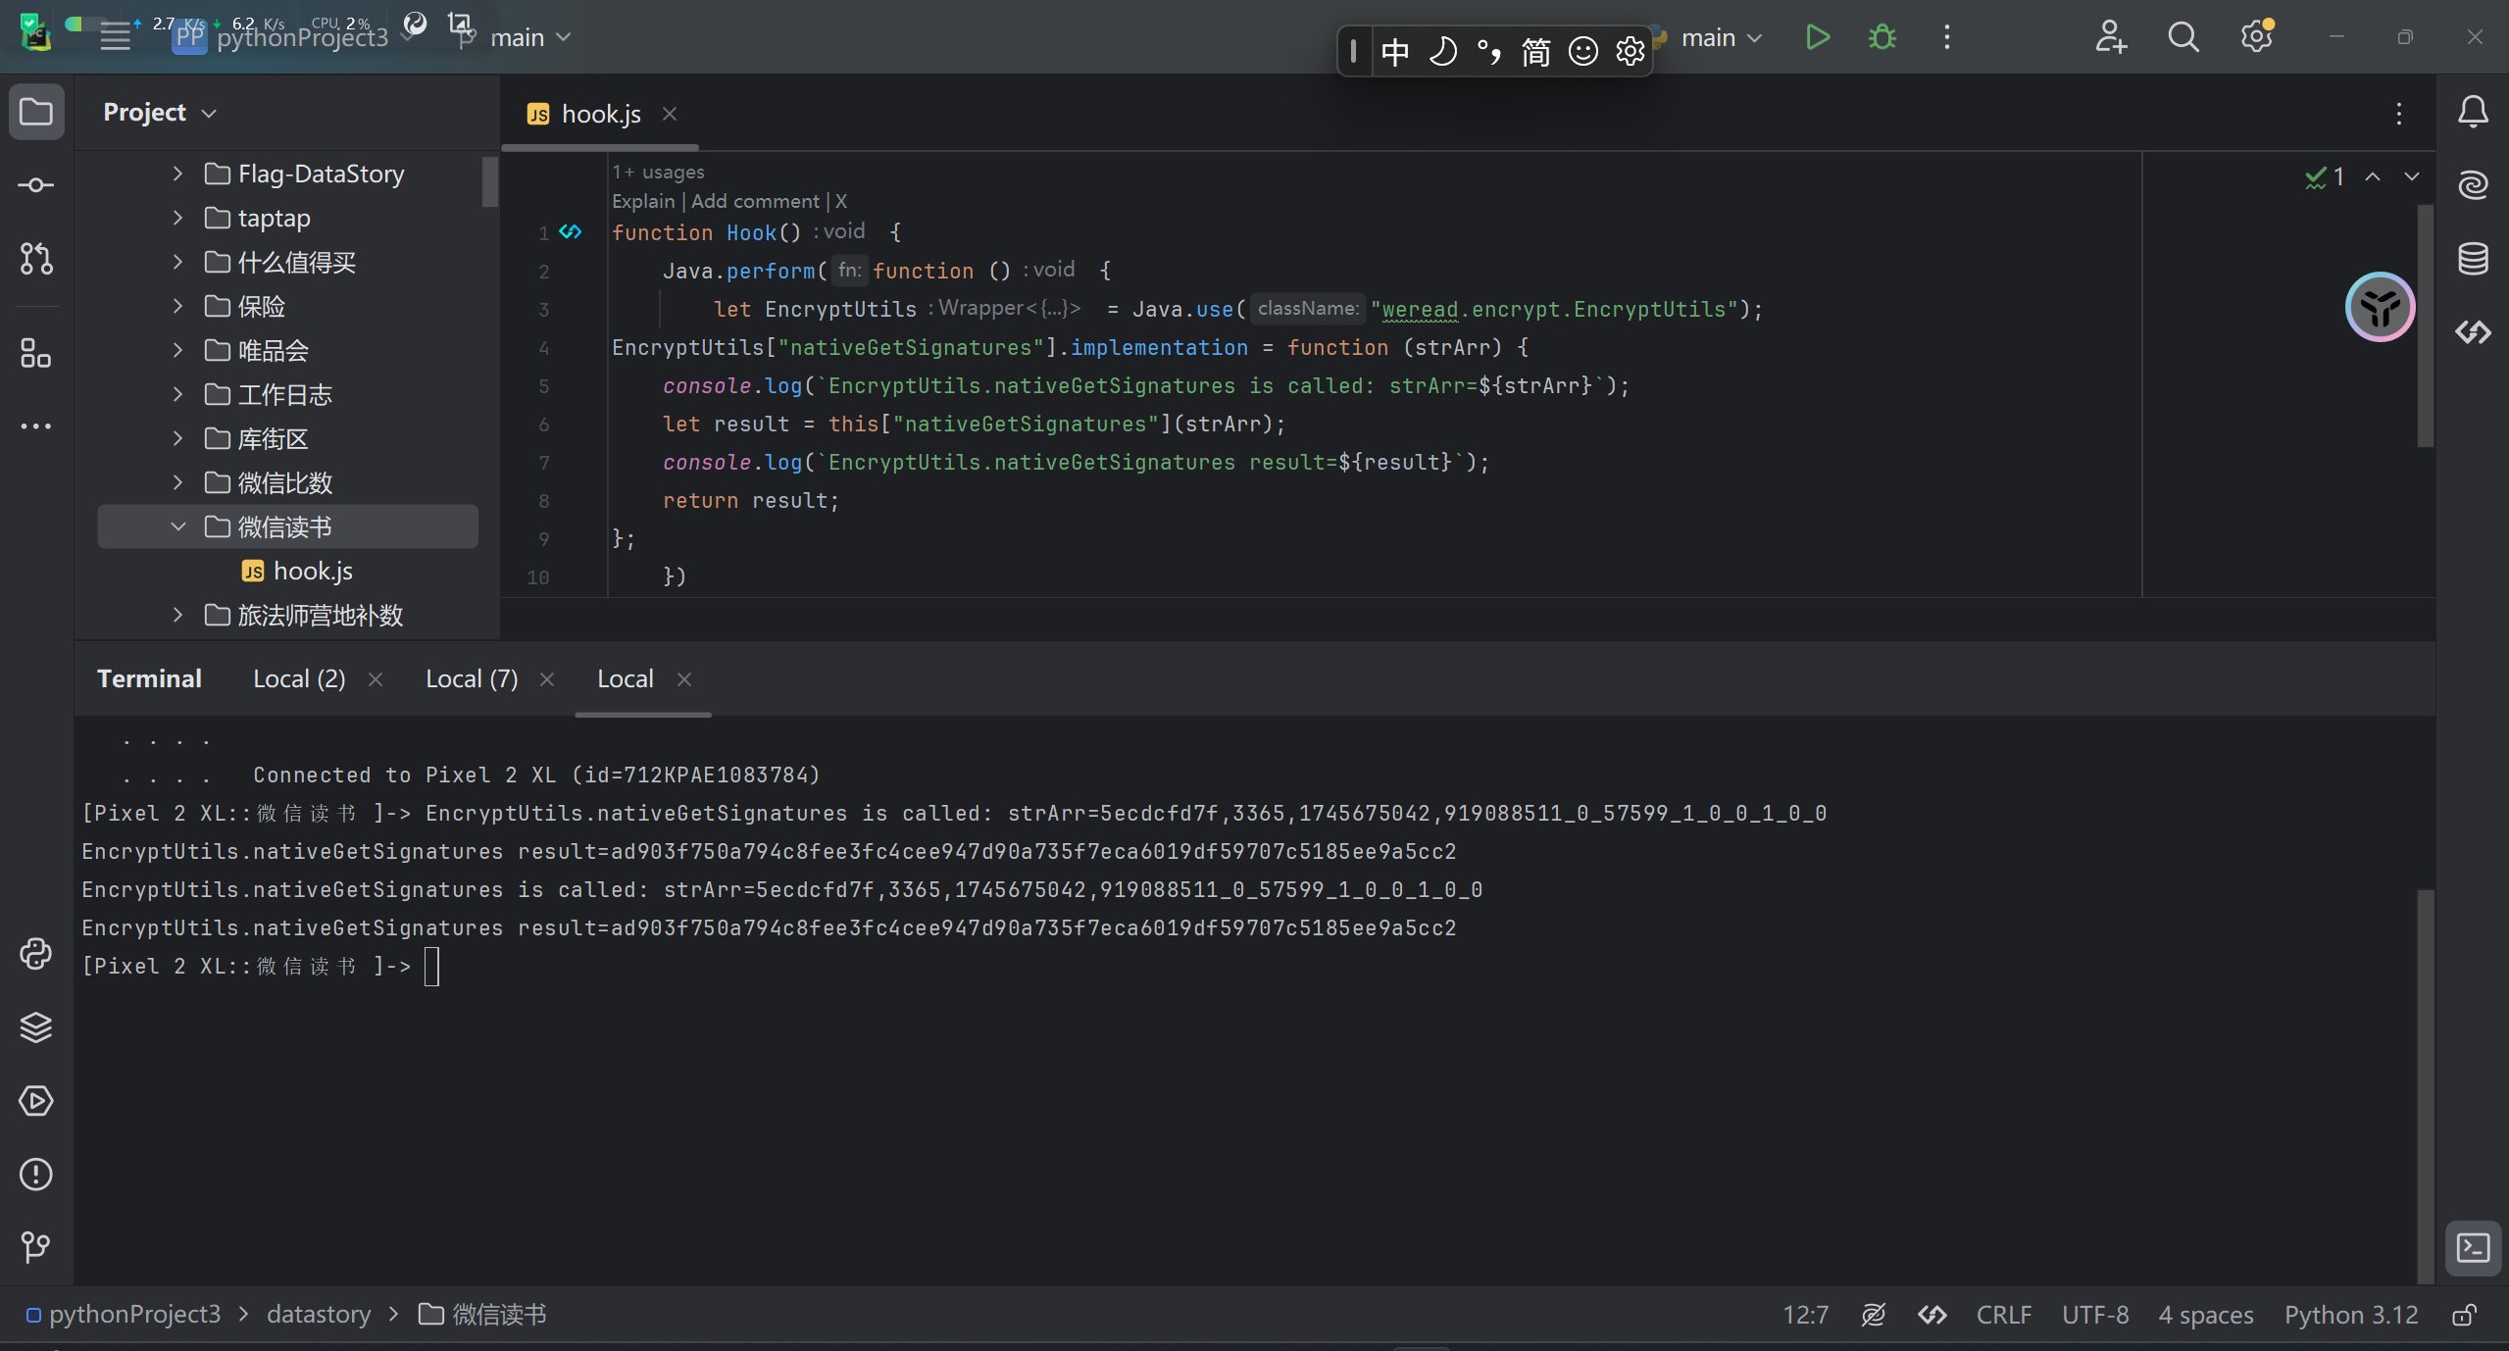
Task: Switch to Local (7) terminal tab
Action: point(472,678)
